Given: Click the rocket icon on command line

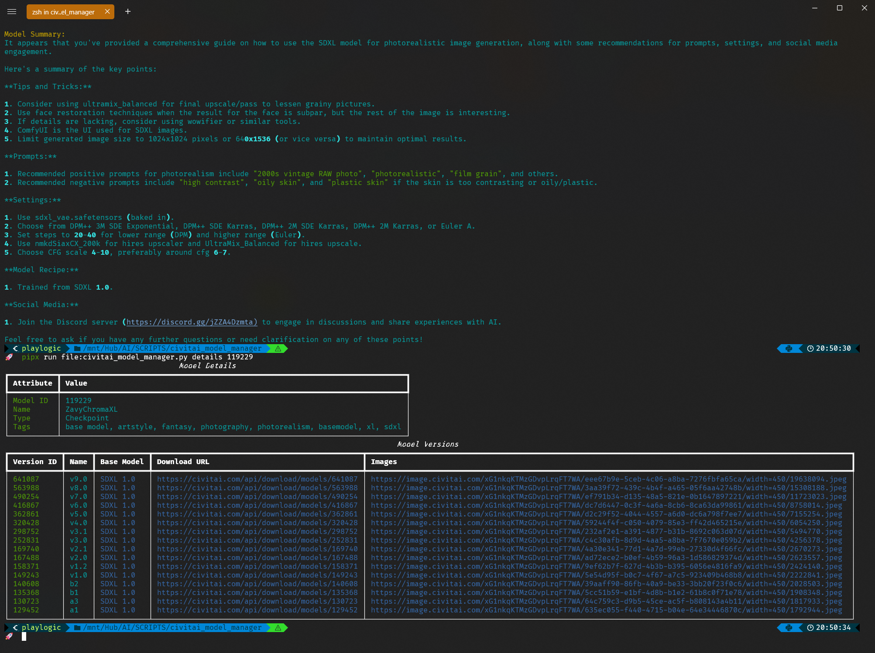Looking at the screenshot, I should 9,357.
